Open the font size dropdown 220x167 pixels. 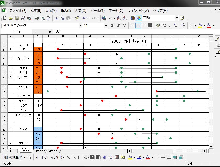[106, 25]
